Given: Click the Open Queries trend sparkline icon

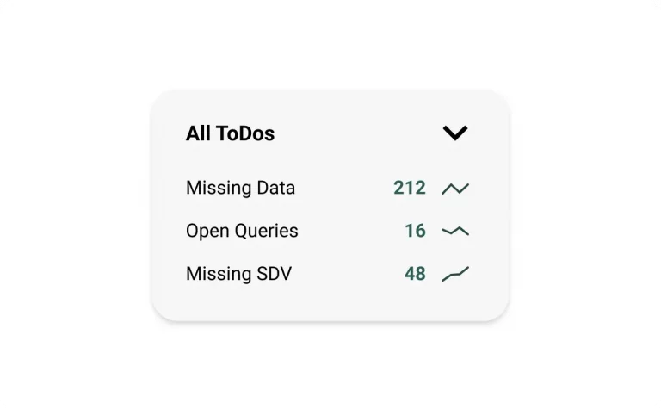Looking at the screenshot, I should [x=455, y=231].
